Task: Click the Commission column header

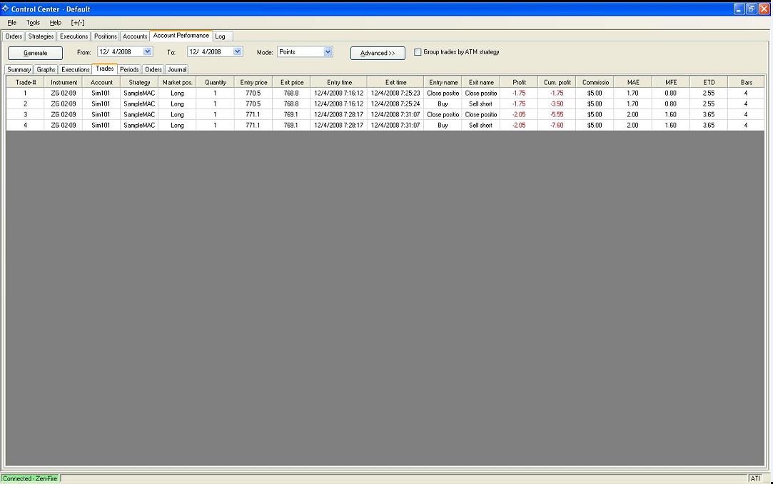Action: (595, 82)
